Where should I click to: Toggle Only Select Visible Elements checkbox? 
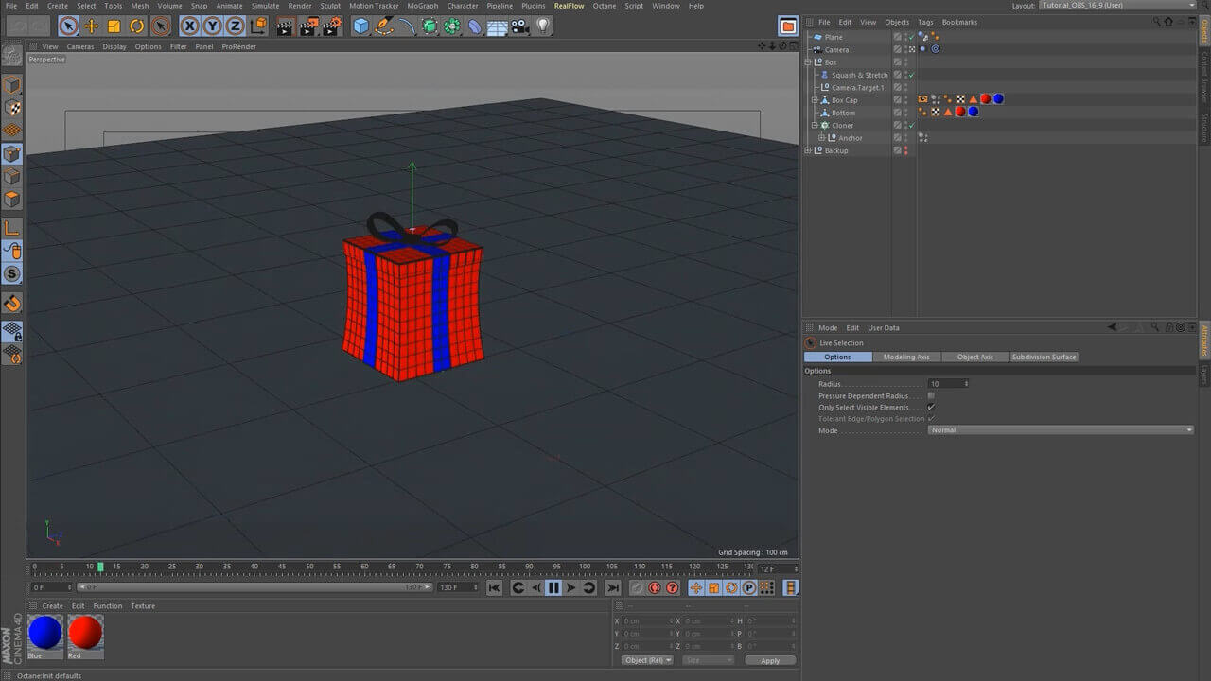point(931,408)
